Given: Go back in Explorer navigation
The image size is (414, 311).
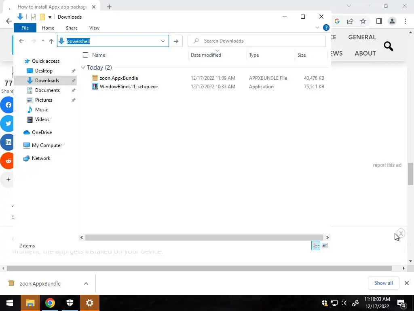Looking at the screenshot, I should 21,41.
